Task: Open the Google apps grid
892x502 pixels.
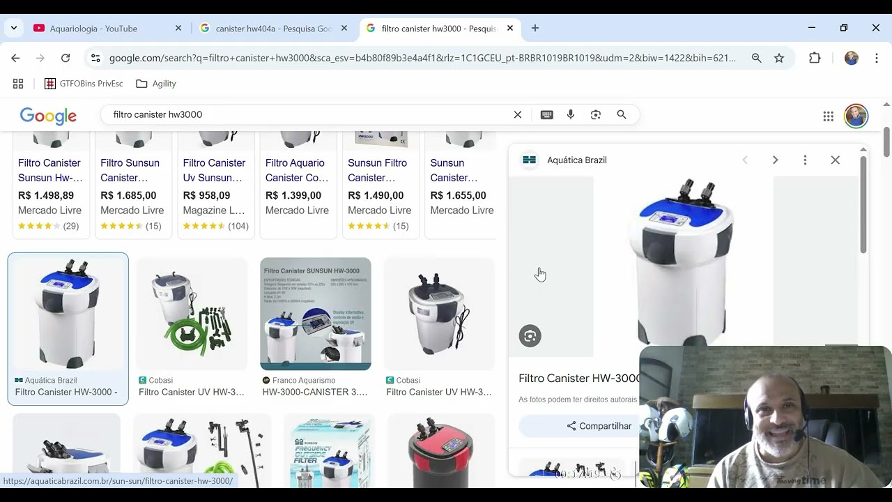Action: click(828, 116)
